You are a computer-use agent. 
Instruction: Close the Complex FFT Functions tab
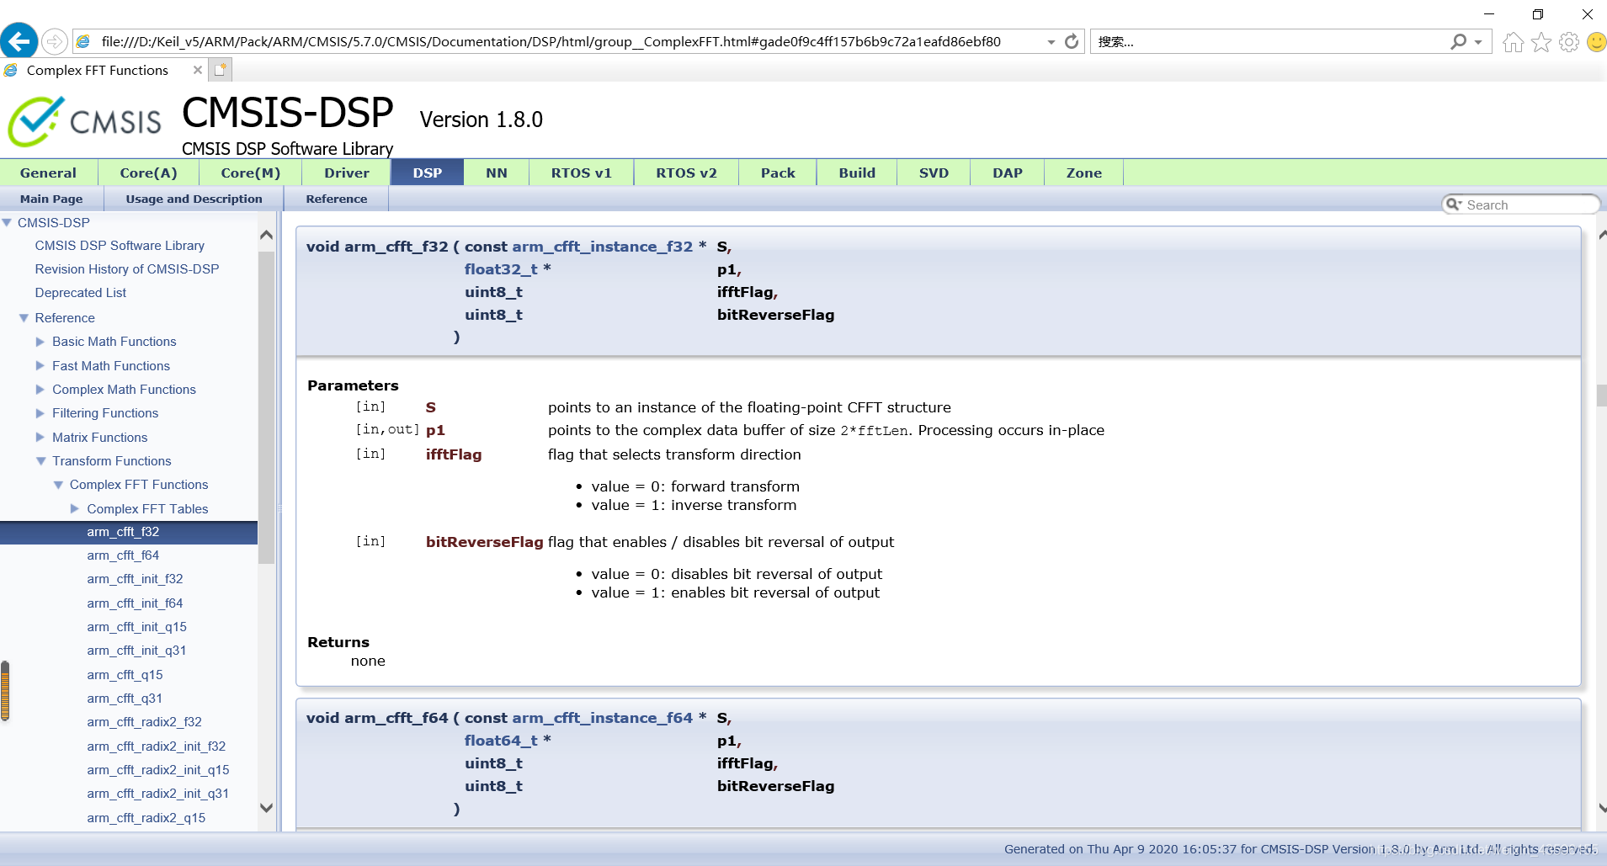pos(198,70)
